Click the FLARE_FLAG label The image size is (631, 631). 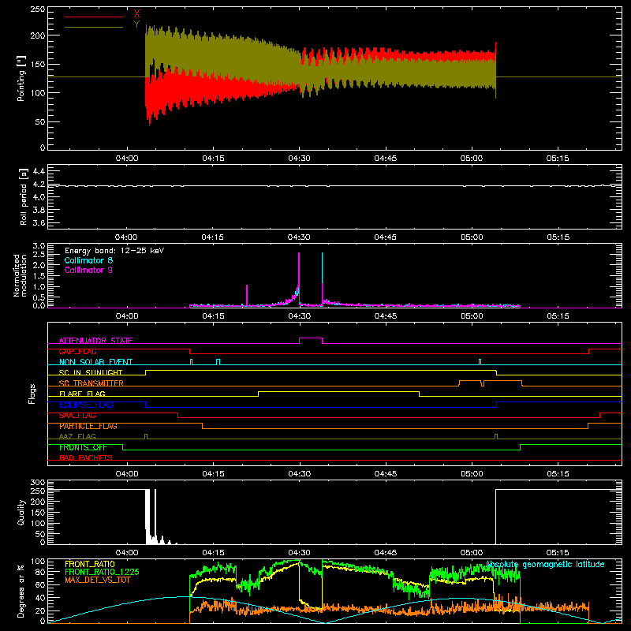pyautogui.click(x=82, y=394)
